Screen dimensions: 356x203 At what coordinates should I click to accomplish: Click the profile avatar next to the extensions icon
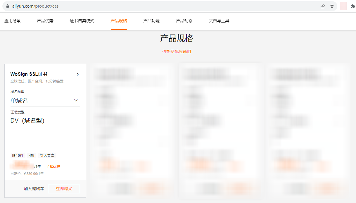[343, 6]
